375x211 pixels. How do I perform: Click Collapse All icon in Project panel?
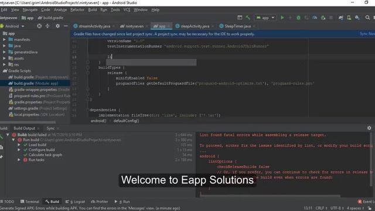coord(47,26)
